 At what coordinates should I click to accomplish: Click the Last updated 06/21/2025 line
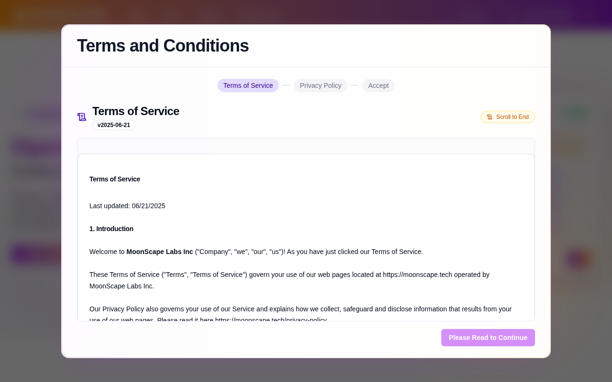pos(127,206)
